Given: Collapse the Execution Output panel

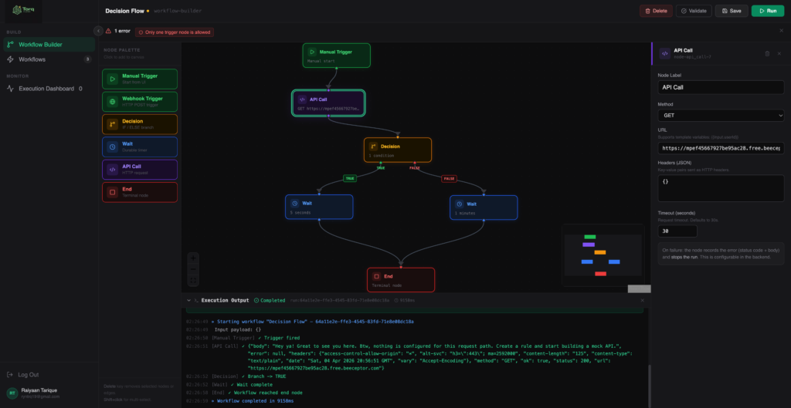Looking at the screenshot, I should (x=188, y=300).
